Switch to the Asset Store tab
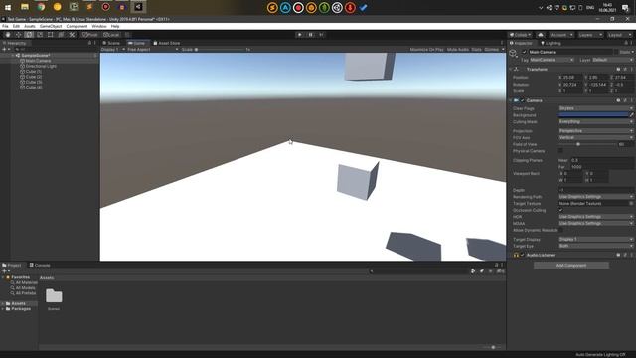 coord(167,43)
